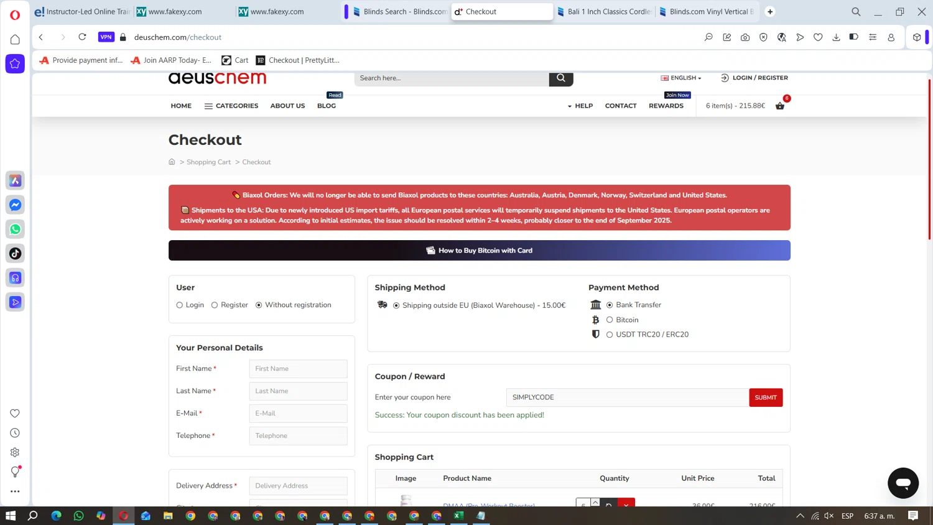
Task: Open browser profile account icon
Action: (x=891, y=37)
